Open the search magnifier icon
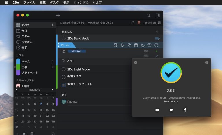 [149, 15]
